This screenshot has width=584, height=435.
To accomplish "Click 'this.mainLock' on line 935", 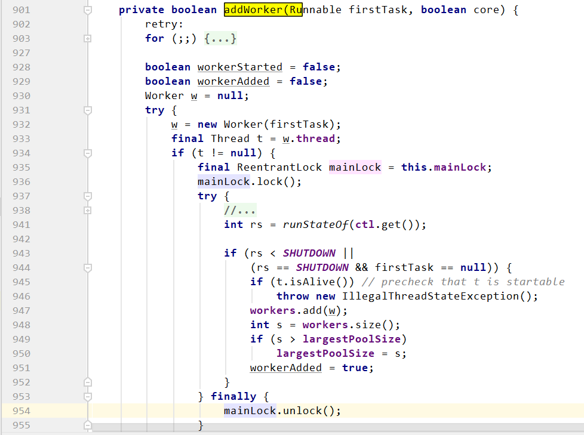I will point(444,168).
